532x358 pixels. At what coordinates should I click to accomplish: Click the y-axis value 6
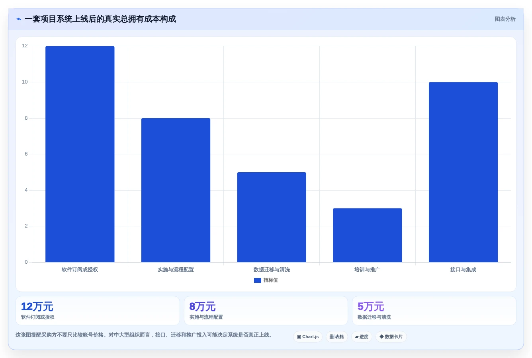(26, 154)
